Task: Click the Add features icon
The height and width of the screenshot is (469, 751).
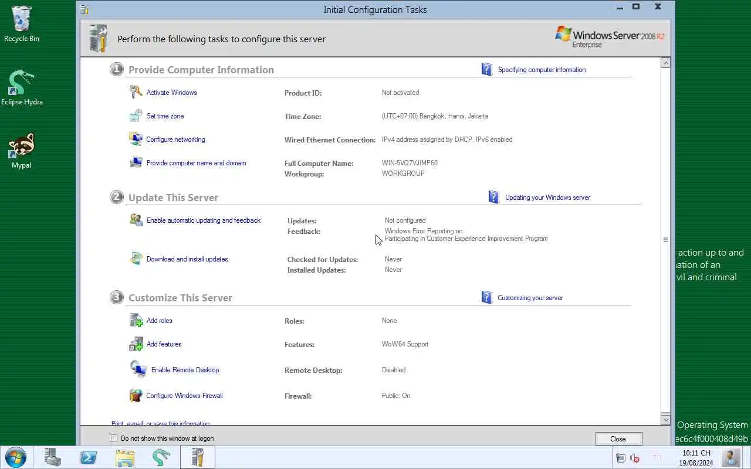Action: click(136, 344)
